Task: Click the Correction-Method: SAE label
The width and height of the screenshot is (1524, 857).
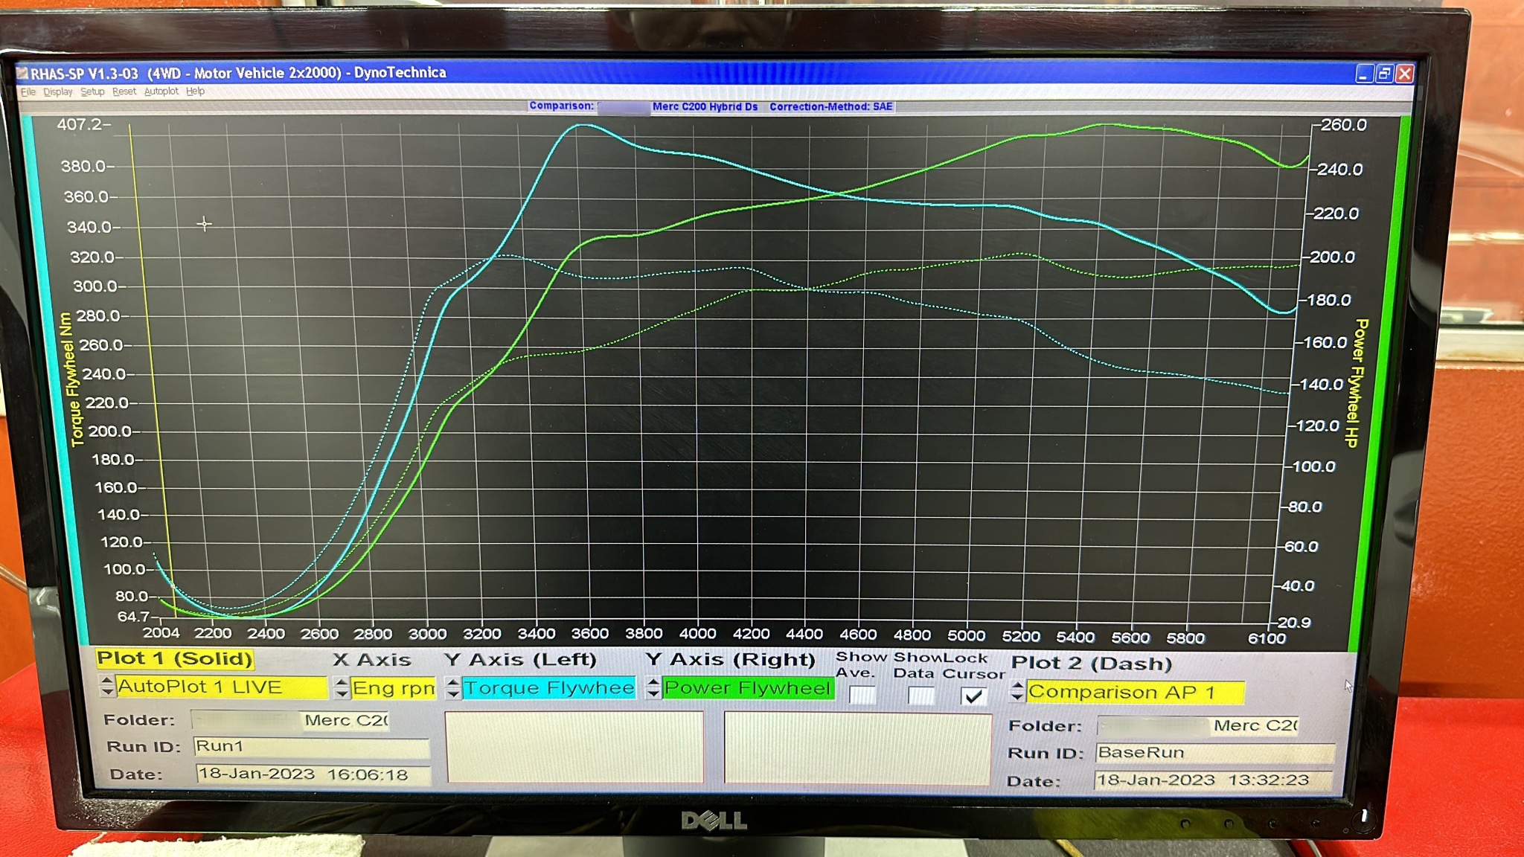Action: 830,107
